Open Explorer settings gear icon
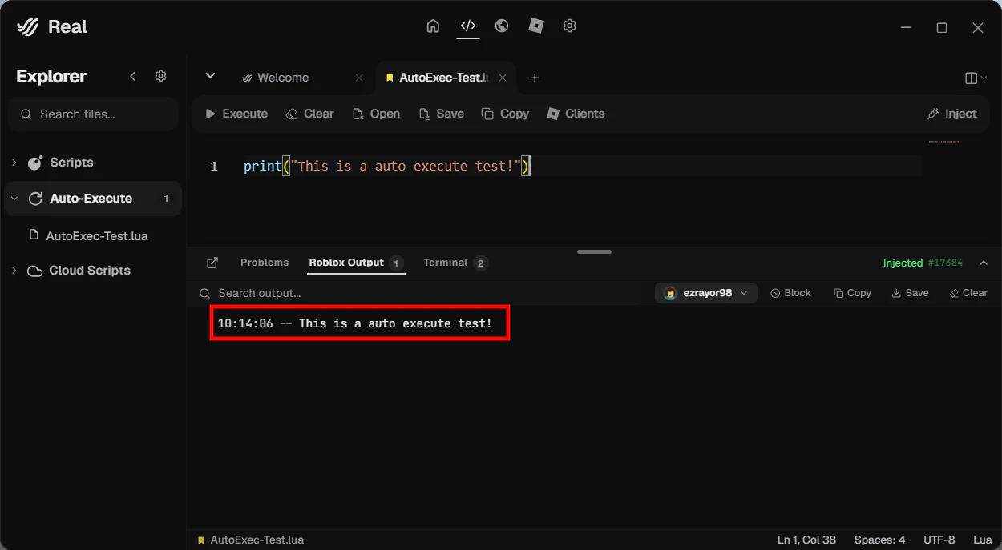1002x550 pixels. coord(161,76)
